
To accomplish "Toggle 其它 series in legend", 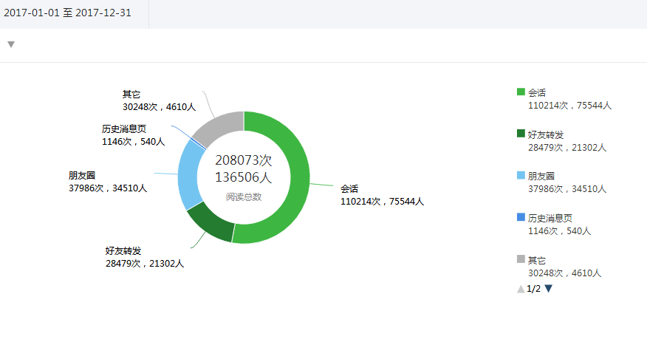I will 538,260.
